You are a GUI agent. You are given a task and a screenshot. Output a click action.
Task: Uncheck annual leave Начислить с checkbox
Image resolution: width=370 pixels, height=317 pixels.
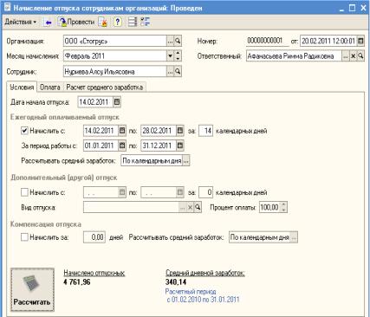click(x=24, y=131)
